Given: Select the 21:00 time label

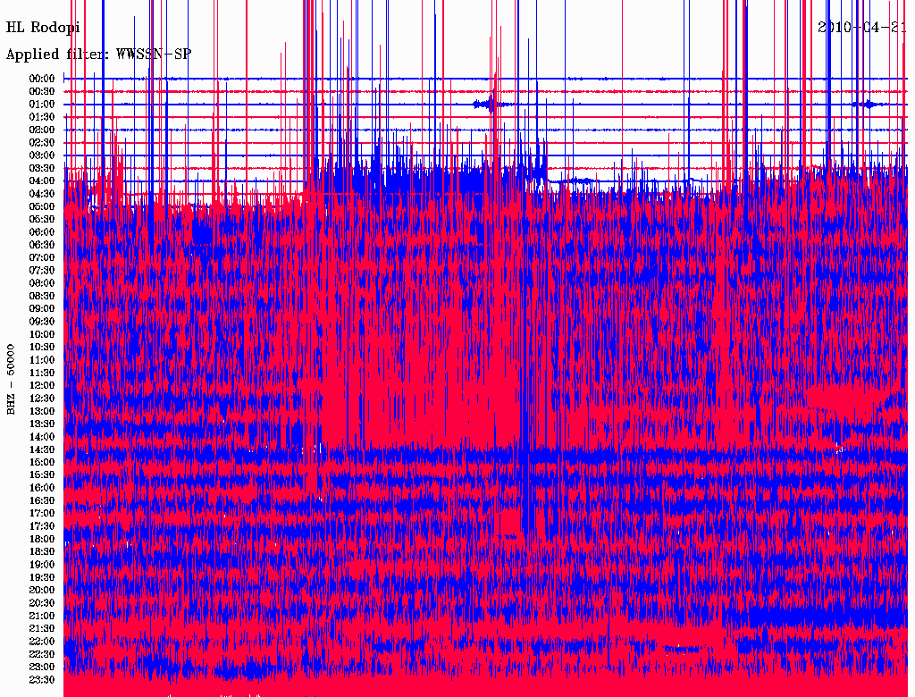Looking at the screenshot, I should coord(42,616).
